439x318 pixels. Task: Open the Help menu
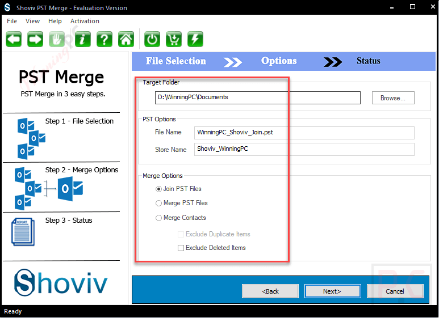click(55, 21)
